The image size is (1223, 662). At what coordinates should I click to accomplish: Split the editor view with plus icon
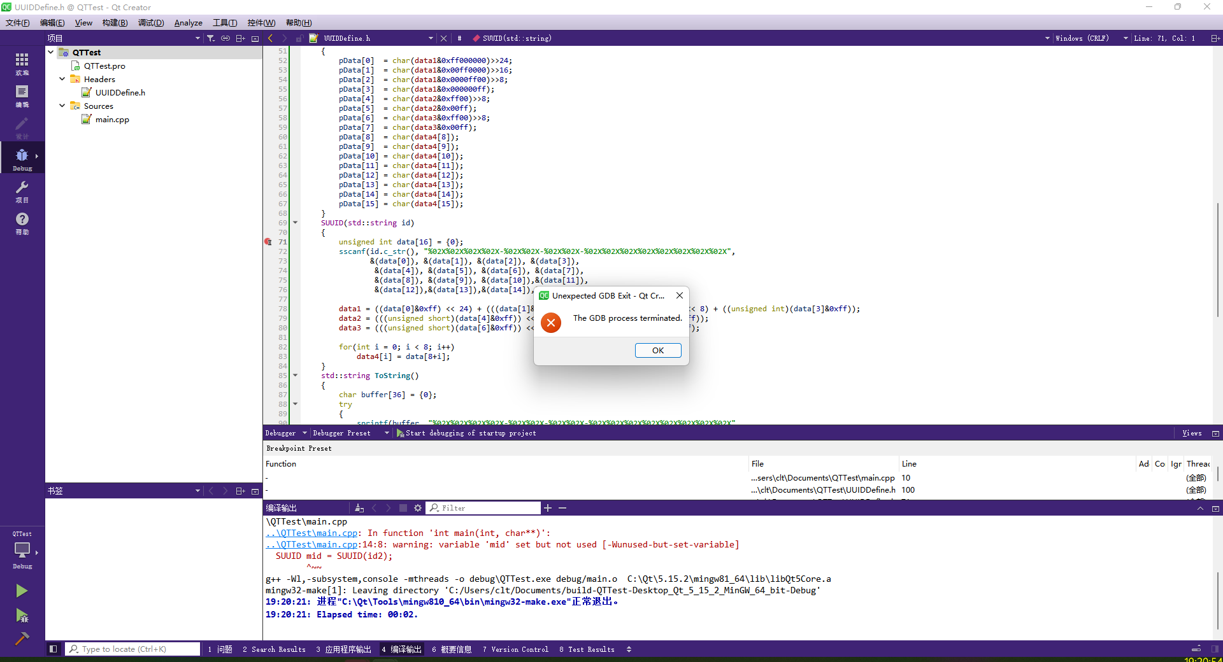pos(1215,38)
